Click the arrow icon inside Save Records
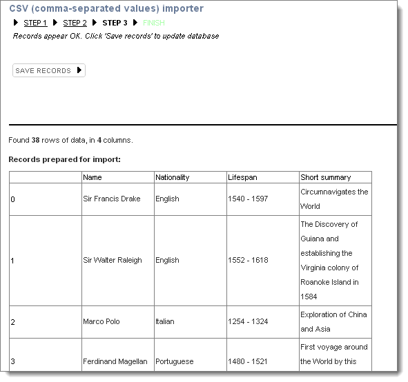The height and width of the screenshot is (382, 408). click(79, 70)
